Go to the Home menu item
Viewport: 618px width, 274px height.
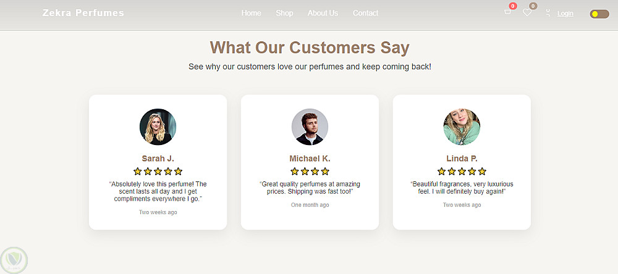click(251, 13)
